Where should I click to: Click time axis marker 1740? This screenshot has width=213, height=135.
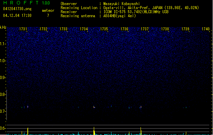[x=206, y=29]
